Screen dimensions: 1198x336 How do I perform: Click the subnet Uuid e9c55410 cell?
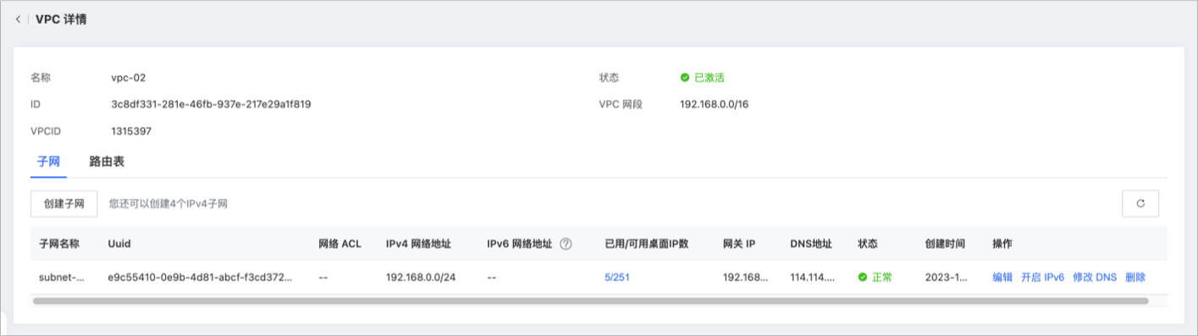(200, 277)
